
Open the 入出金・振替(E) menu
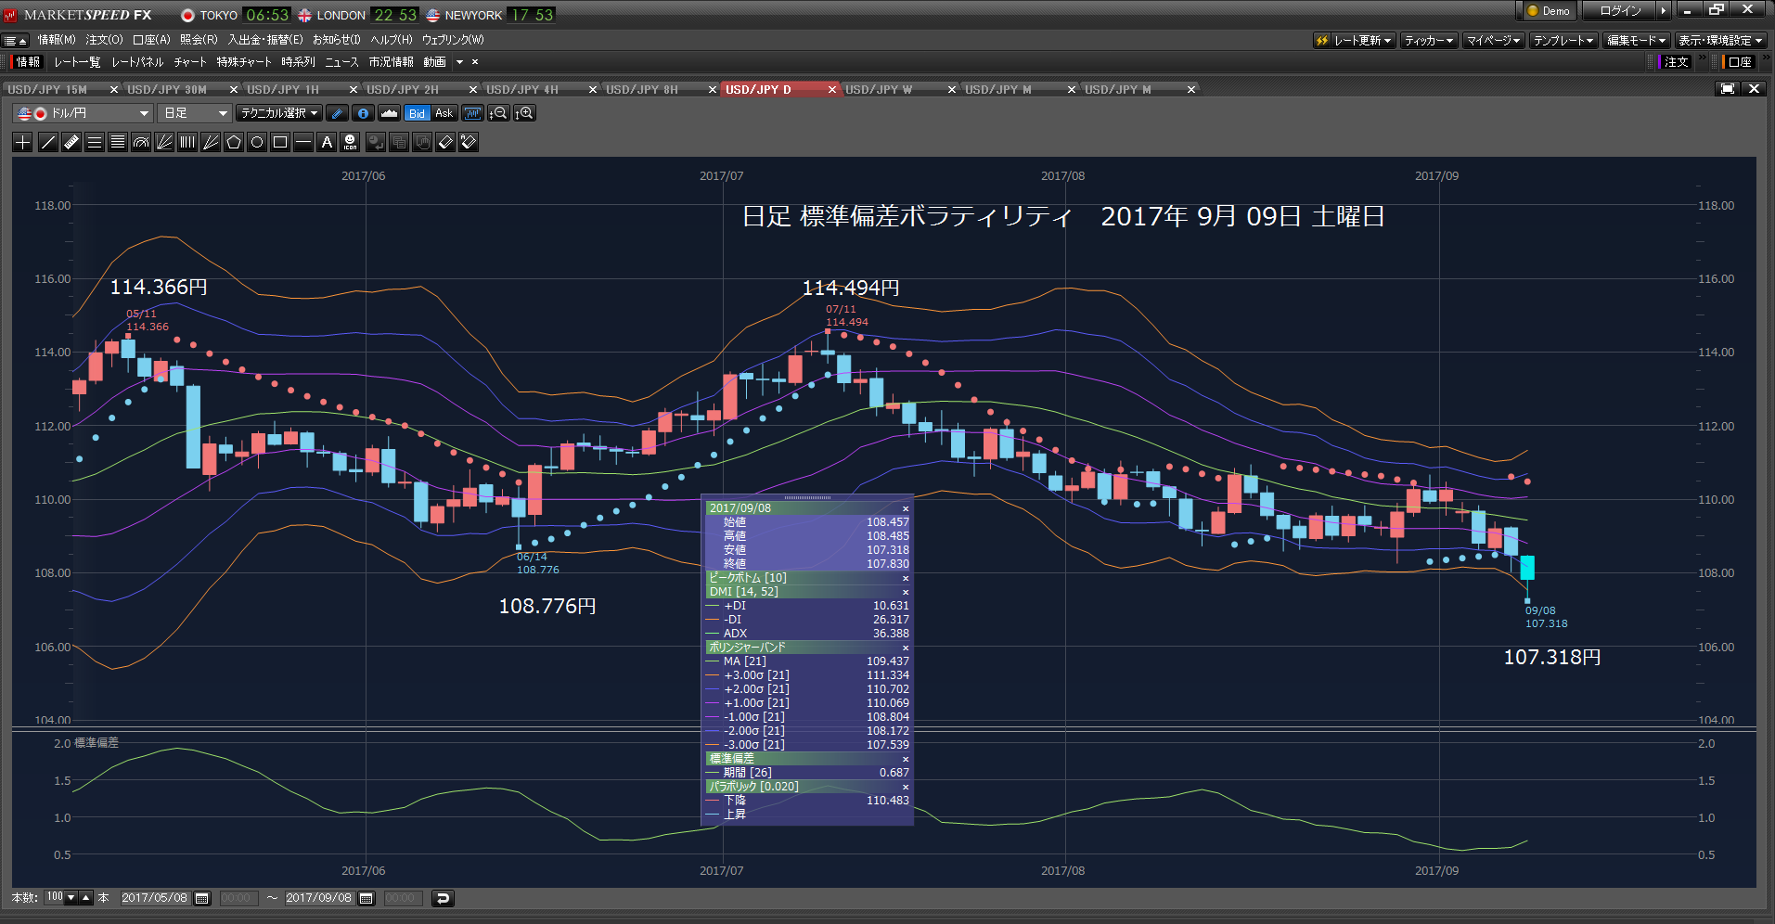(x=265, y=40)
